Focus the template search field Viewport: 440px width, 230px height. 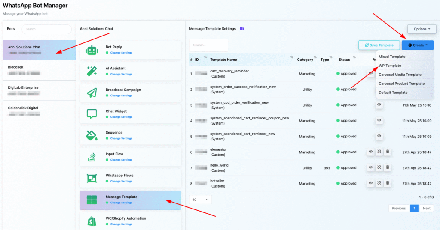pos(208,45)
